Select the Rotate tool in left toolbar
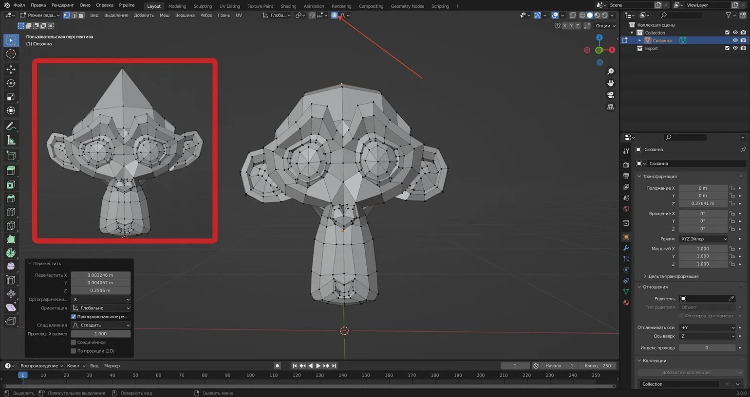Screen dimensions: 750x397 point(11,83)
